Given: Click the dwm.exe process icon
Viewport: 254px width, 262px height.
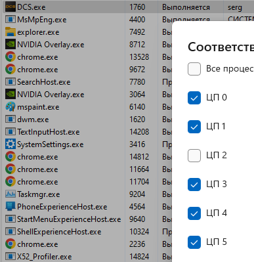Looking at the screenshot, I should pos(11,120).
